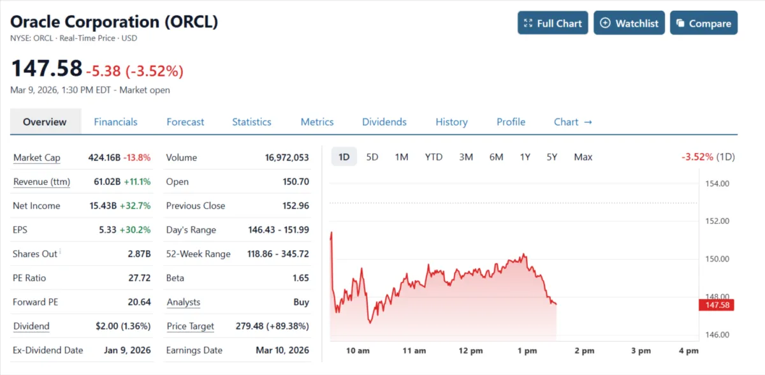Open the Market Cap details link
The image size is (765, 375).
(36, 158)
